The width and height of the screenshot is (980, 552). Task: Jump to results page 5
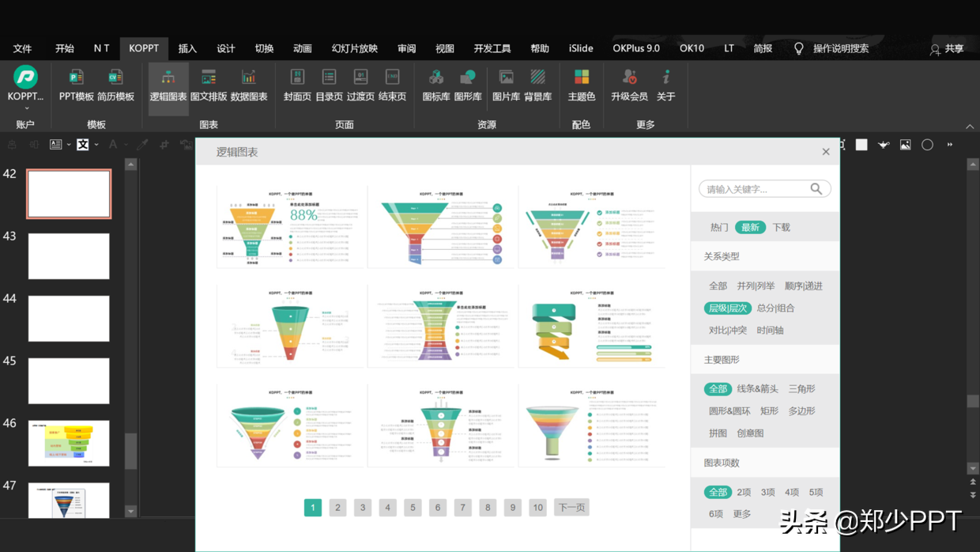click(x=413, y=508)
